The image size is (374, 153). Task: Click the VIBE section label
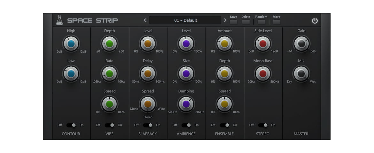coord(109,134)
